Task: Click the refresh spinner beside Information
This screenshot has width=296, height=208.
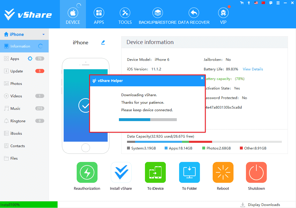Action: pyautogui.click(x=41, y=46)
